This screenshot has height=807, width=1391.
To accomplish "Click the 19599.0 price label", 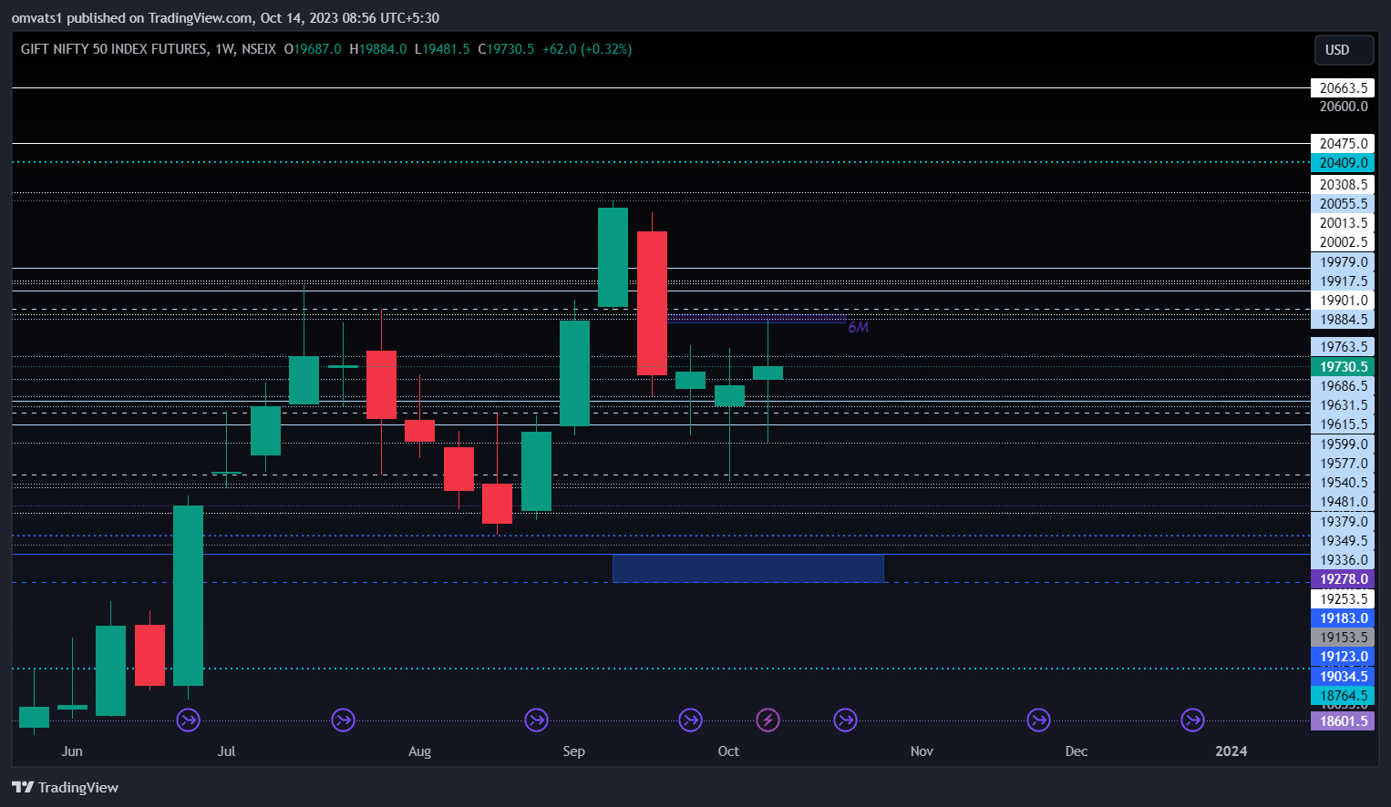I will (x=1343, y=444).
